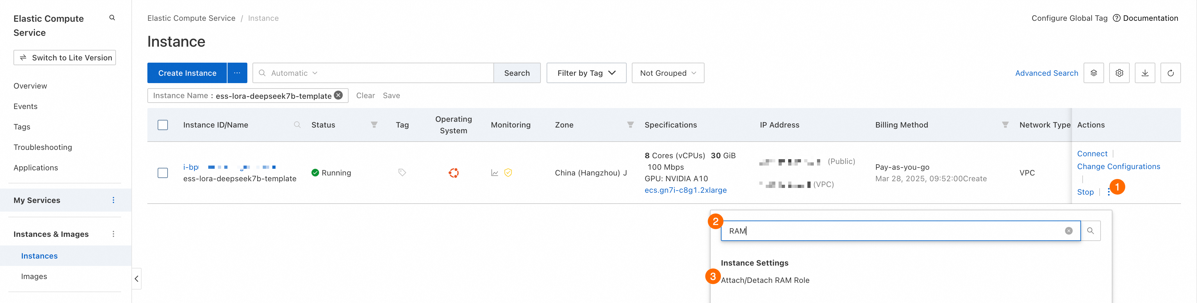Viewport: 1197px width, 303px height.
Task: Click the security shield icon in the Monitoring column
Action: [x=508, y=173]
